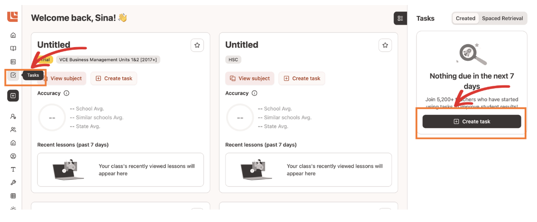Click the Accuracy info icon on HSC card
The height and width of the screenshot is (222, 537).
254,93
